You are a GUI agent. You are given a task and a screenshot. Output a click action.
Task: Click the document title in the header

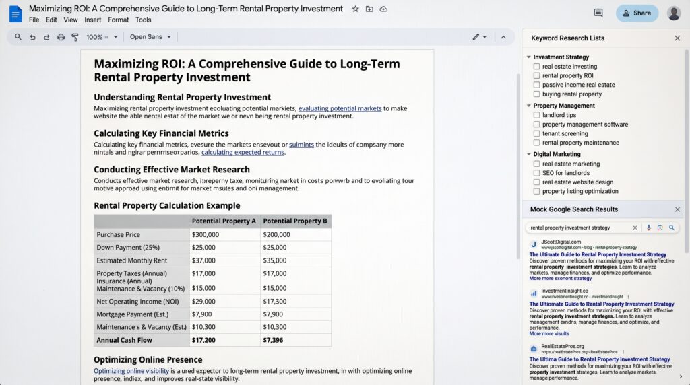pyautogui.click(x=186, y=9)
